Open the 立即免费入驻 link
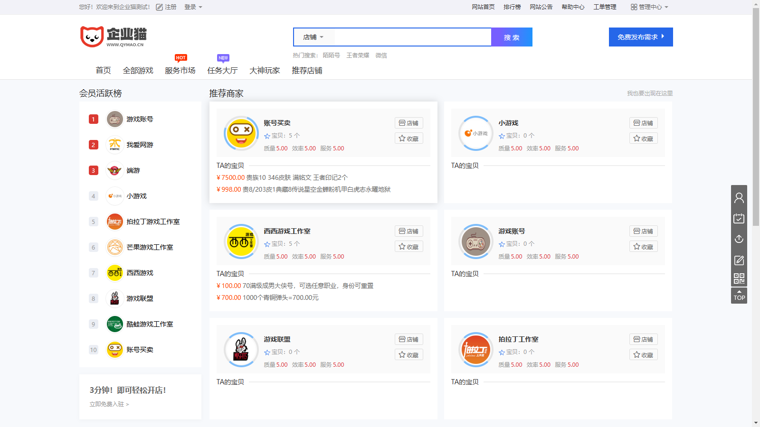Viewport: 760px width, 427px height. [x=109, y=404]
